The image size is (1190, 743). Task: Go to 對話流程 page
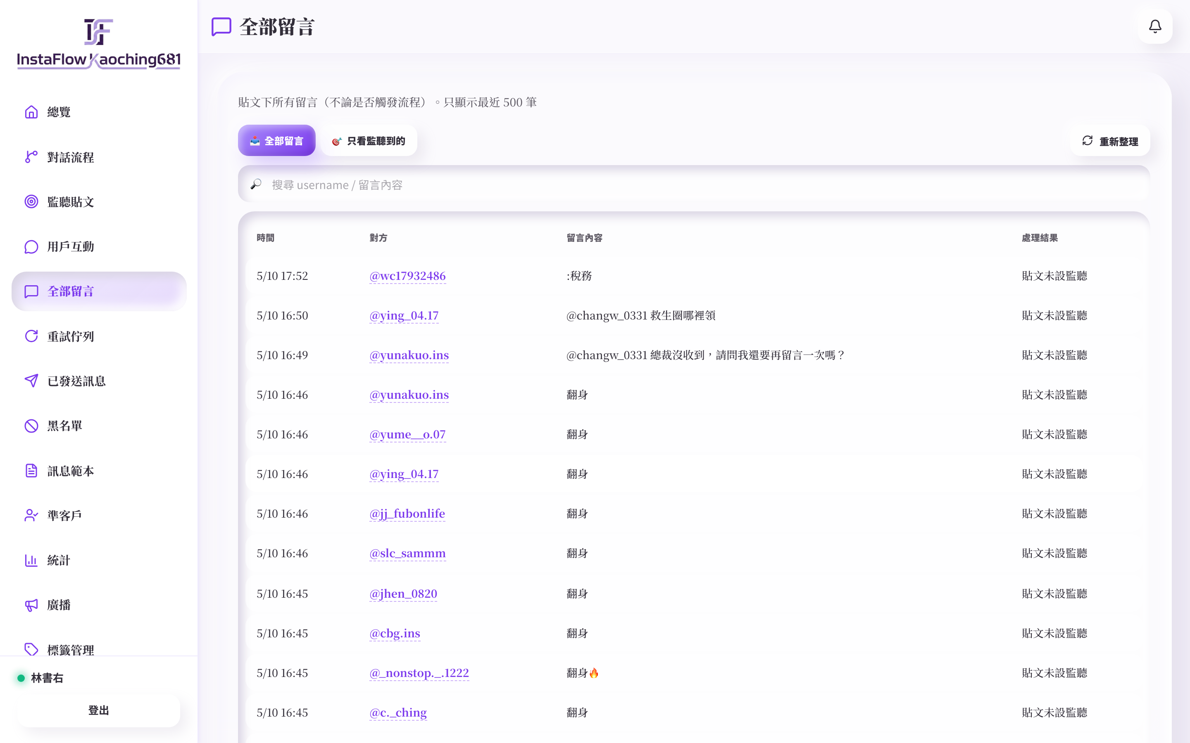pyautogui.click(x=99, y=157)
